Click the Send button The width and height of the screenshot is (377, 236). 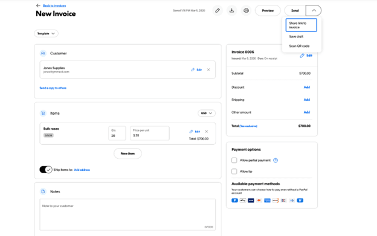coord(295,11)
